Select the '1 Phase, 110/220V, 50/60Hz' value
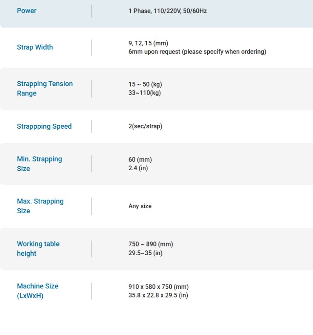Viewport: 313px width, 335px height. [x=167, y=11]
